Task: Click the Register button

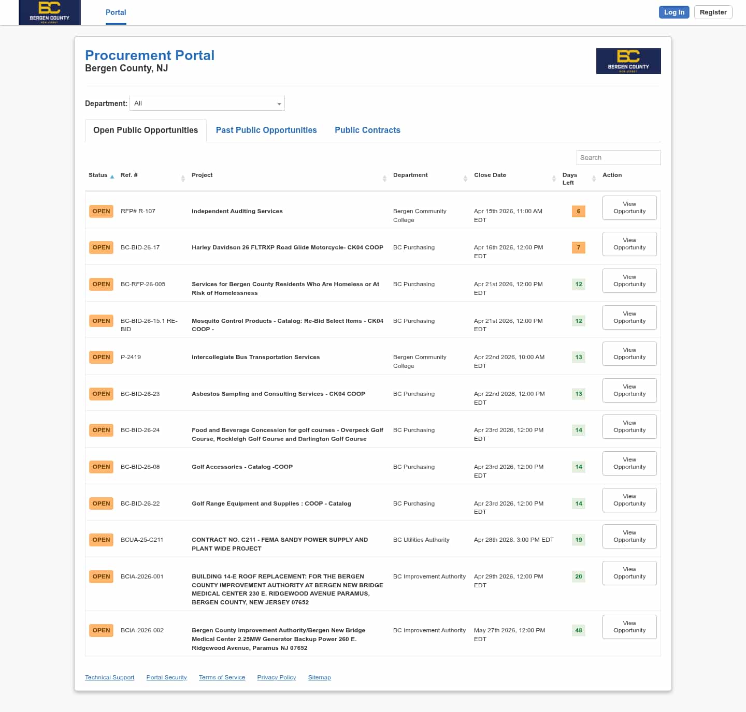Action: click(713, 12)
